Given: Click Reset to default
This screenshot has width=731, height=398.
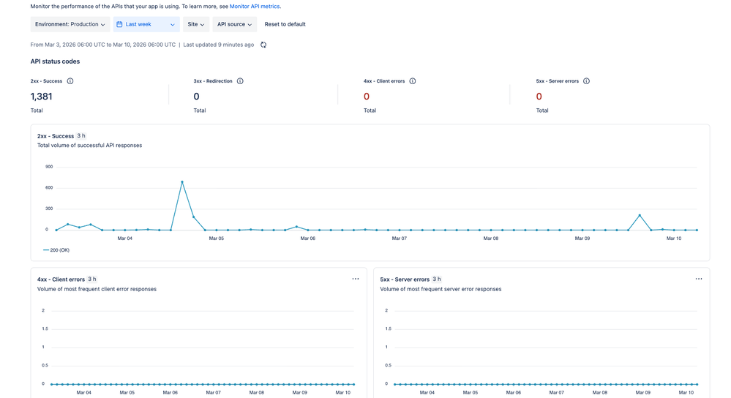Looking at the screenshot, I should [285, 24].
